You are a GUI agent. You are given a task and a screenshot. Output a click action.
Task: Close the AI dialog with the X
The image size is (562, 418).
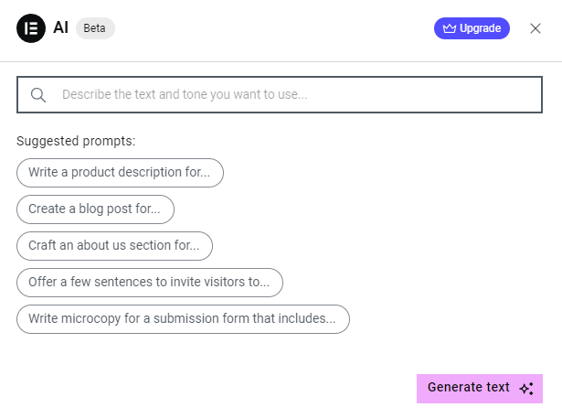tap(535, 28)
